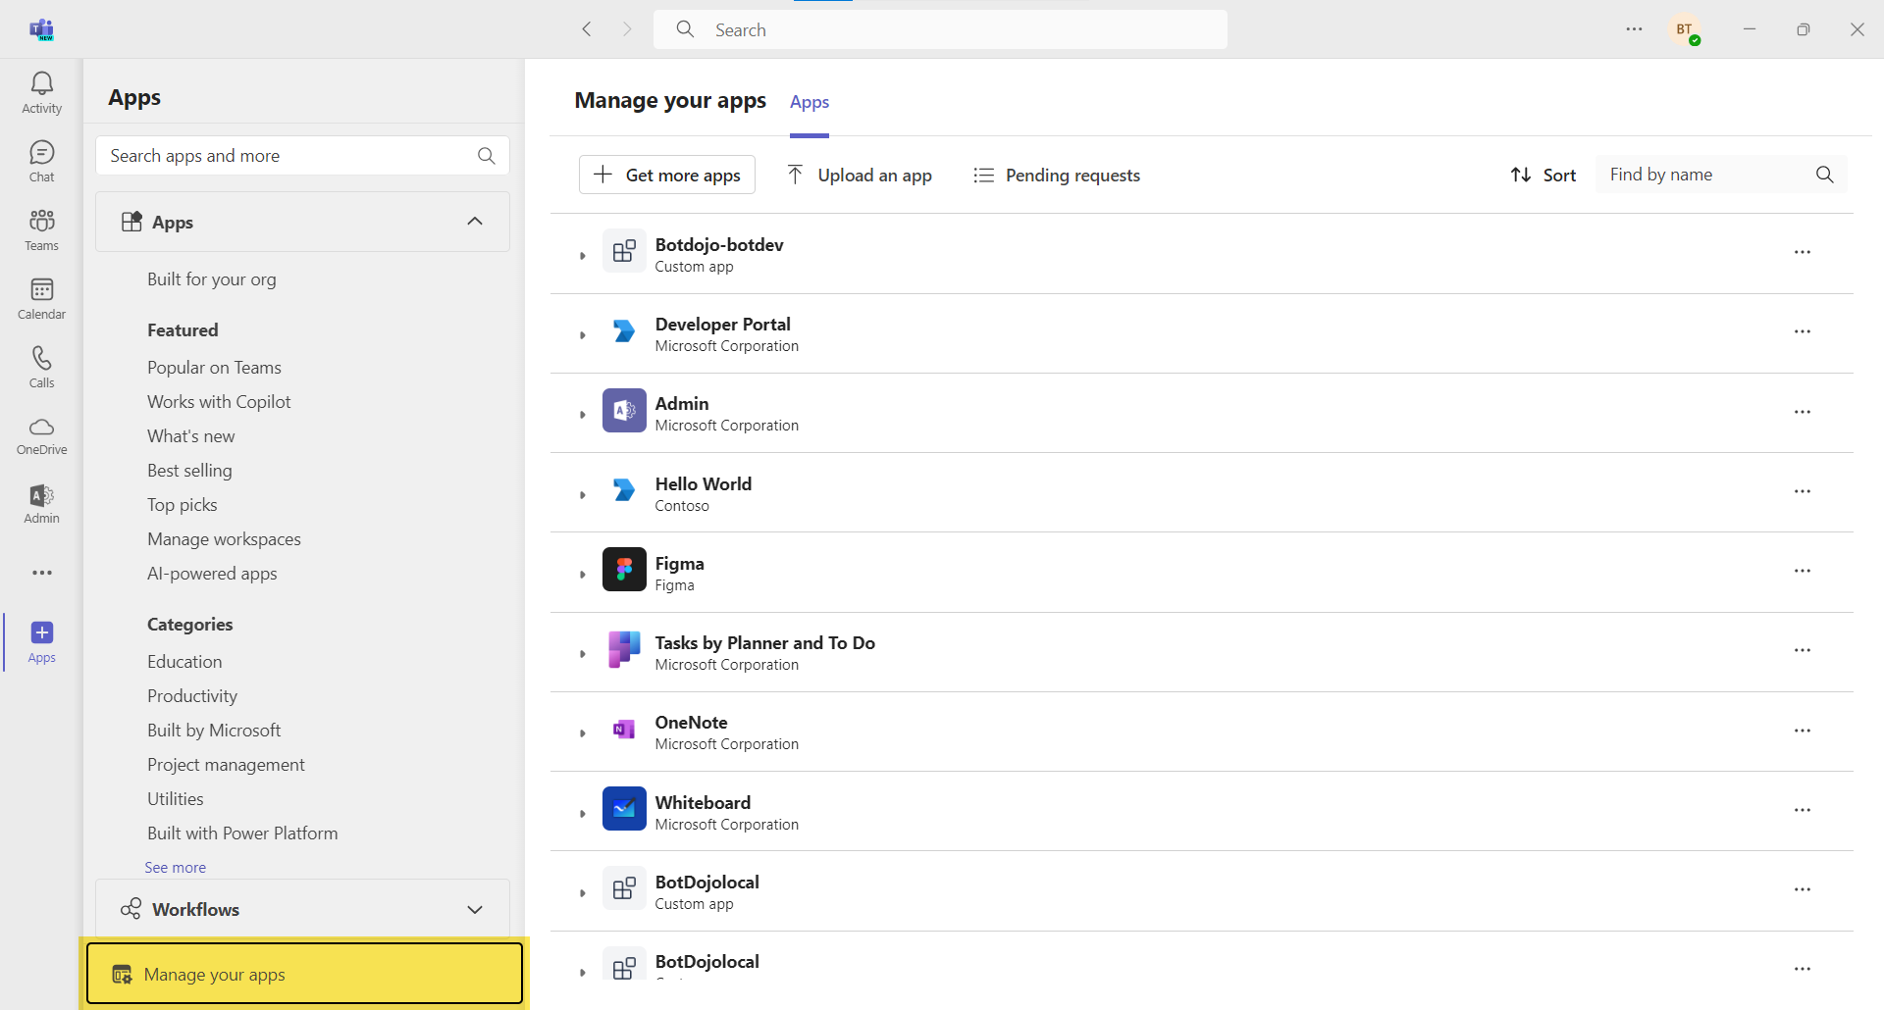Click Manage your apps at sidebar bottom
The height and width of the screenshot is (1010, 1884).
click(304, 974)
